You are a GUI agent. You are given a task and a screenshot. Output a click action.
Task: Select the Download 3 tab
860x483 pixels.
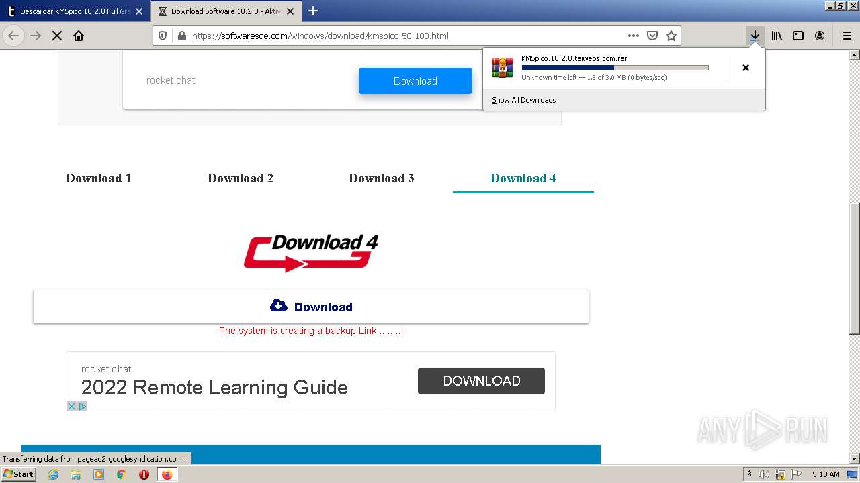point(382,178)
